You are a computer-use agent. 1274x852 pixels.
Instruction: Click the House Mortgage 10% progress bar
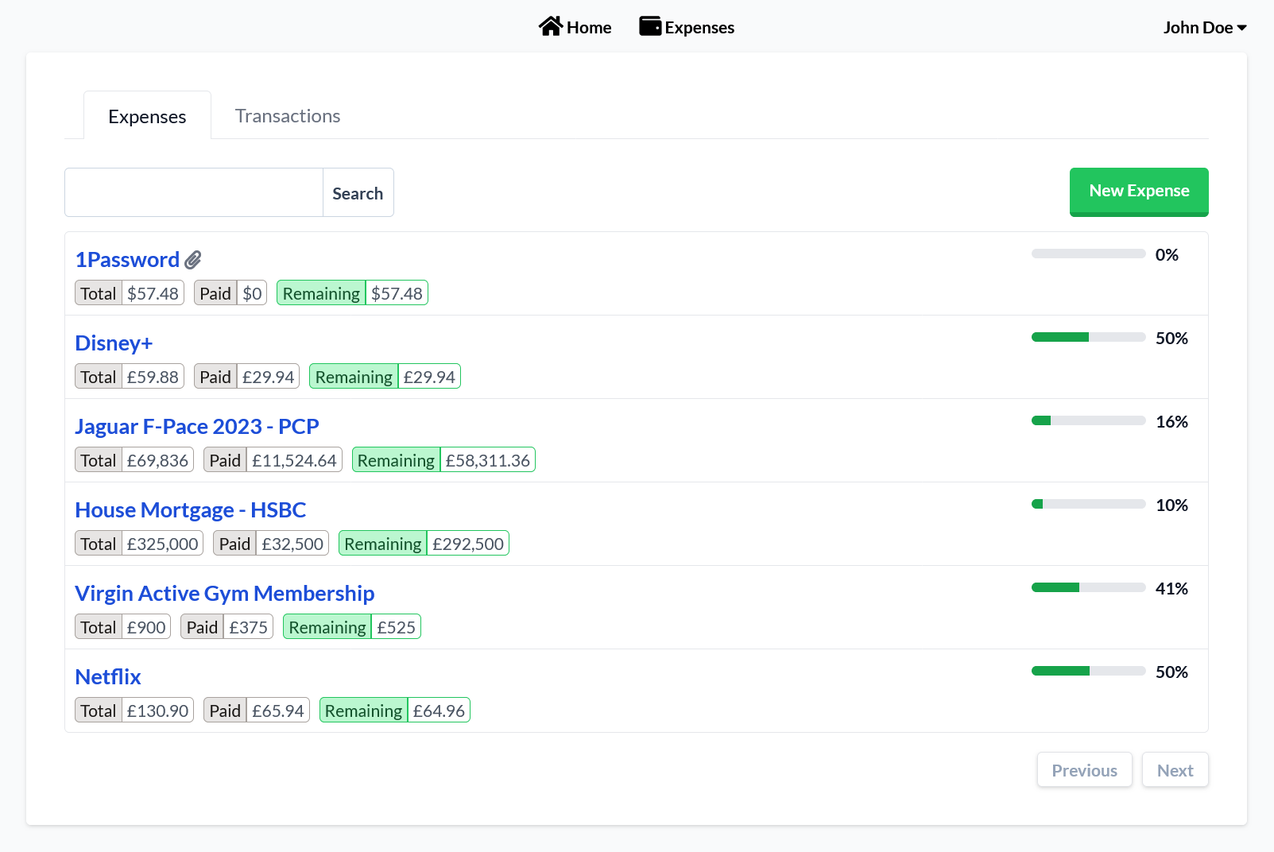1088,504
